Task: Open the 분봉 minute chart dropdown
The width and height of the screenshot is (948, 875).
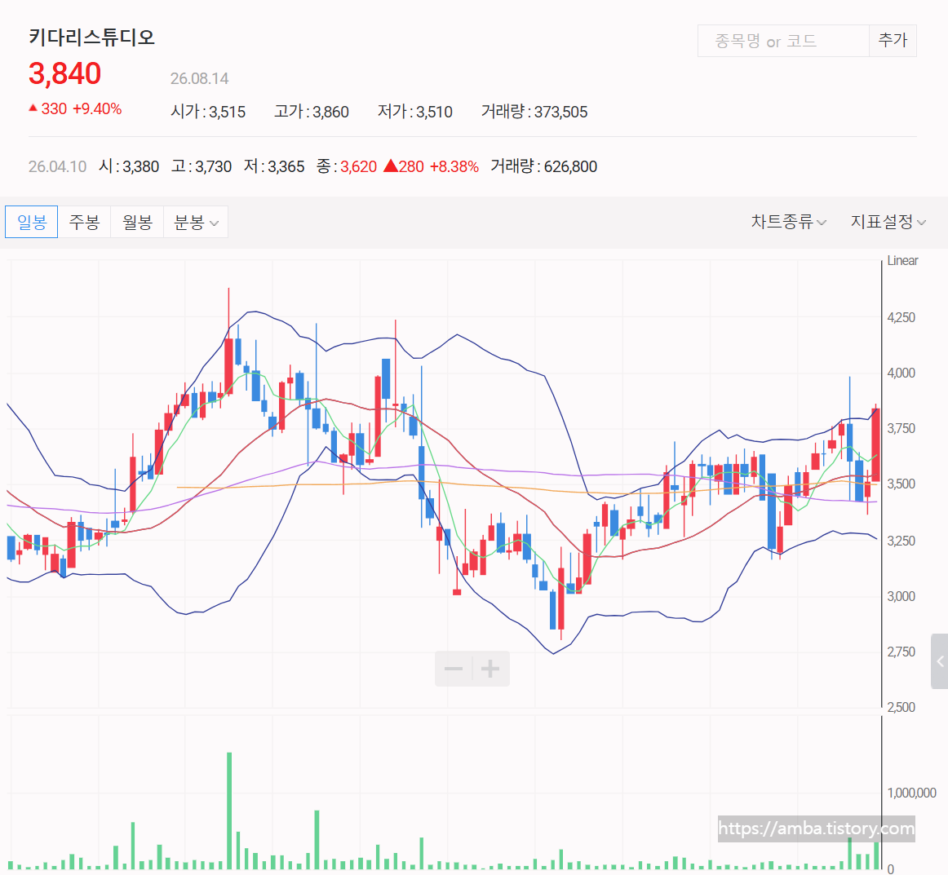Action: [196, 222]
